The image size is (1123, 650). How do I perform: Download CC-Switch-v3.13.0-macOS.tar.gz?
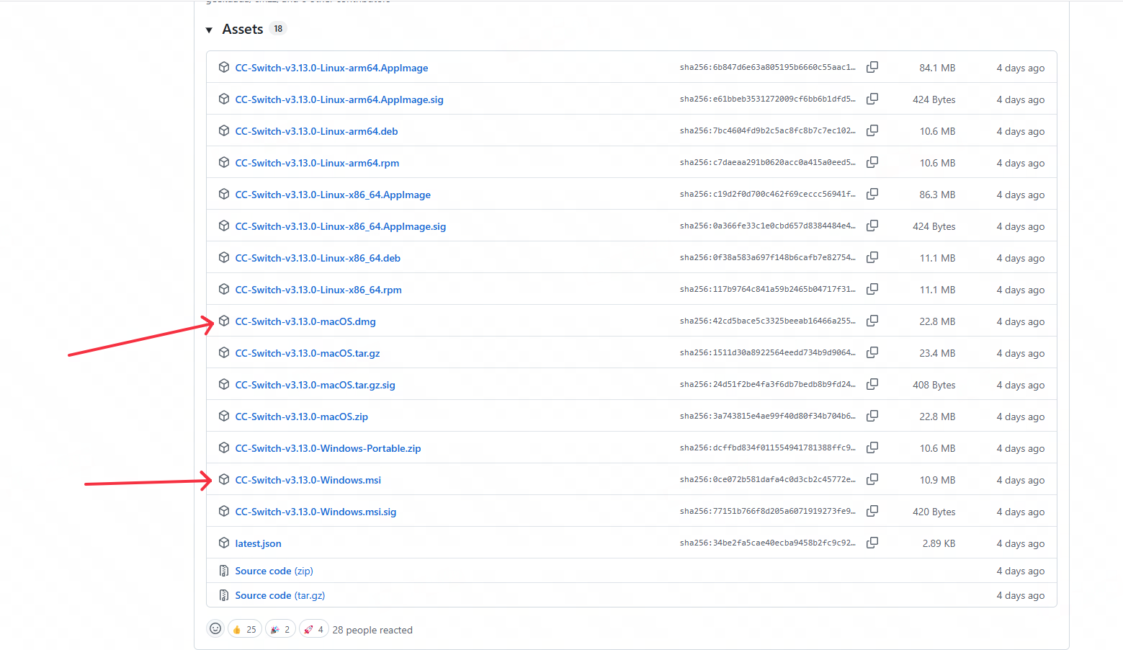tap(308, 353)
